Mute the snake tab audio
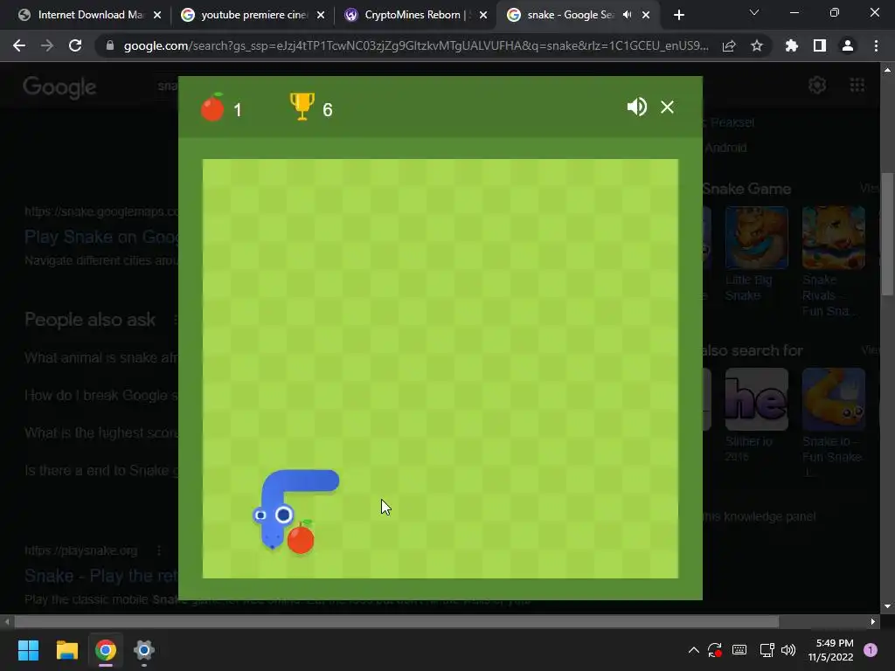Viewport: 895px width, 671px height. click(x=628, y=15)
